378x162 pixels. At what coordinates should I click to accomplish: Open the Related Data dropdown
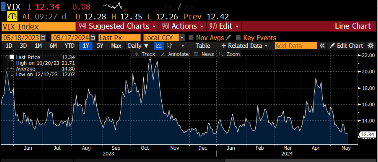pos(245,46)
